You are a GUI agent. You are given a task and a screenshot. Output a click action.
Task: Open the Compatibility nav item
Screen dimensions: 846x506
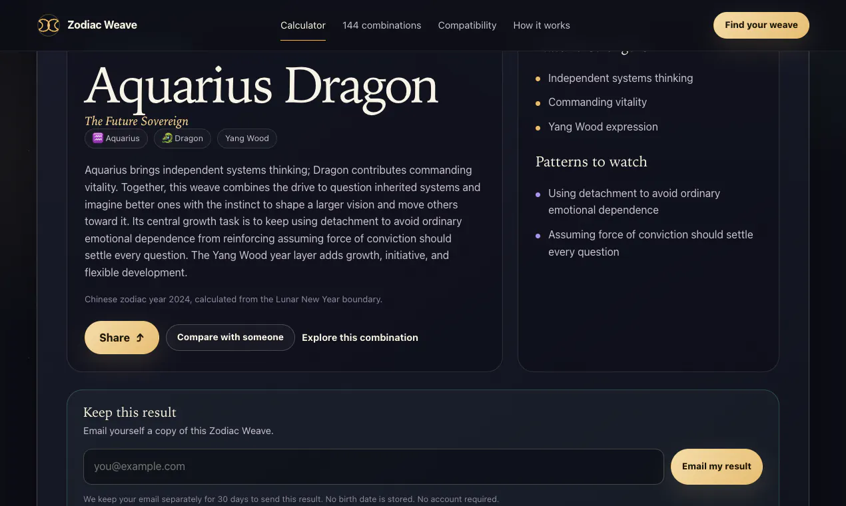(467, 25)
